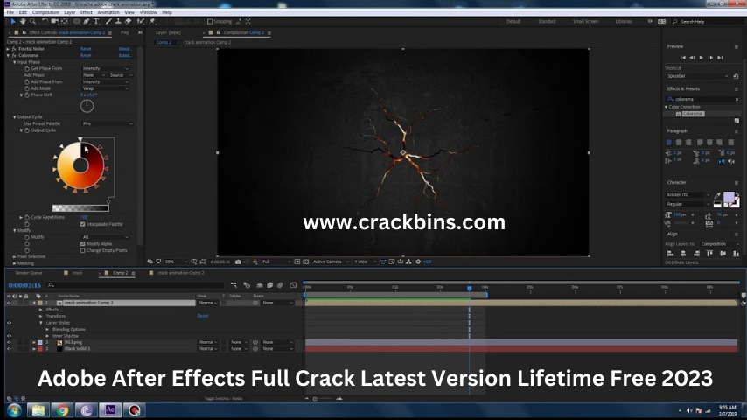
Task: Click the Phase Shift stopwatch icon
Action: click(27, 94)
